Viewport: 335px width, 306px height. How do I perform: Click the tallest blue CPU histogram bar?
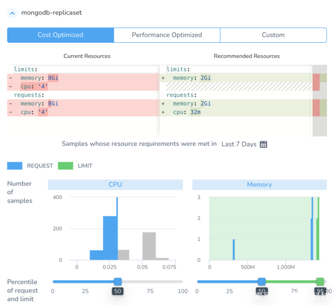(117, 229)
